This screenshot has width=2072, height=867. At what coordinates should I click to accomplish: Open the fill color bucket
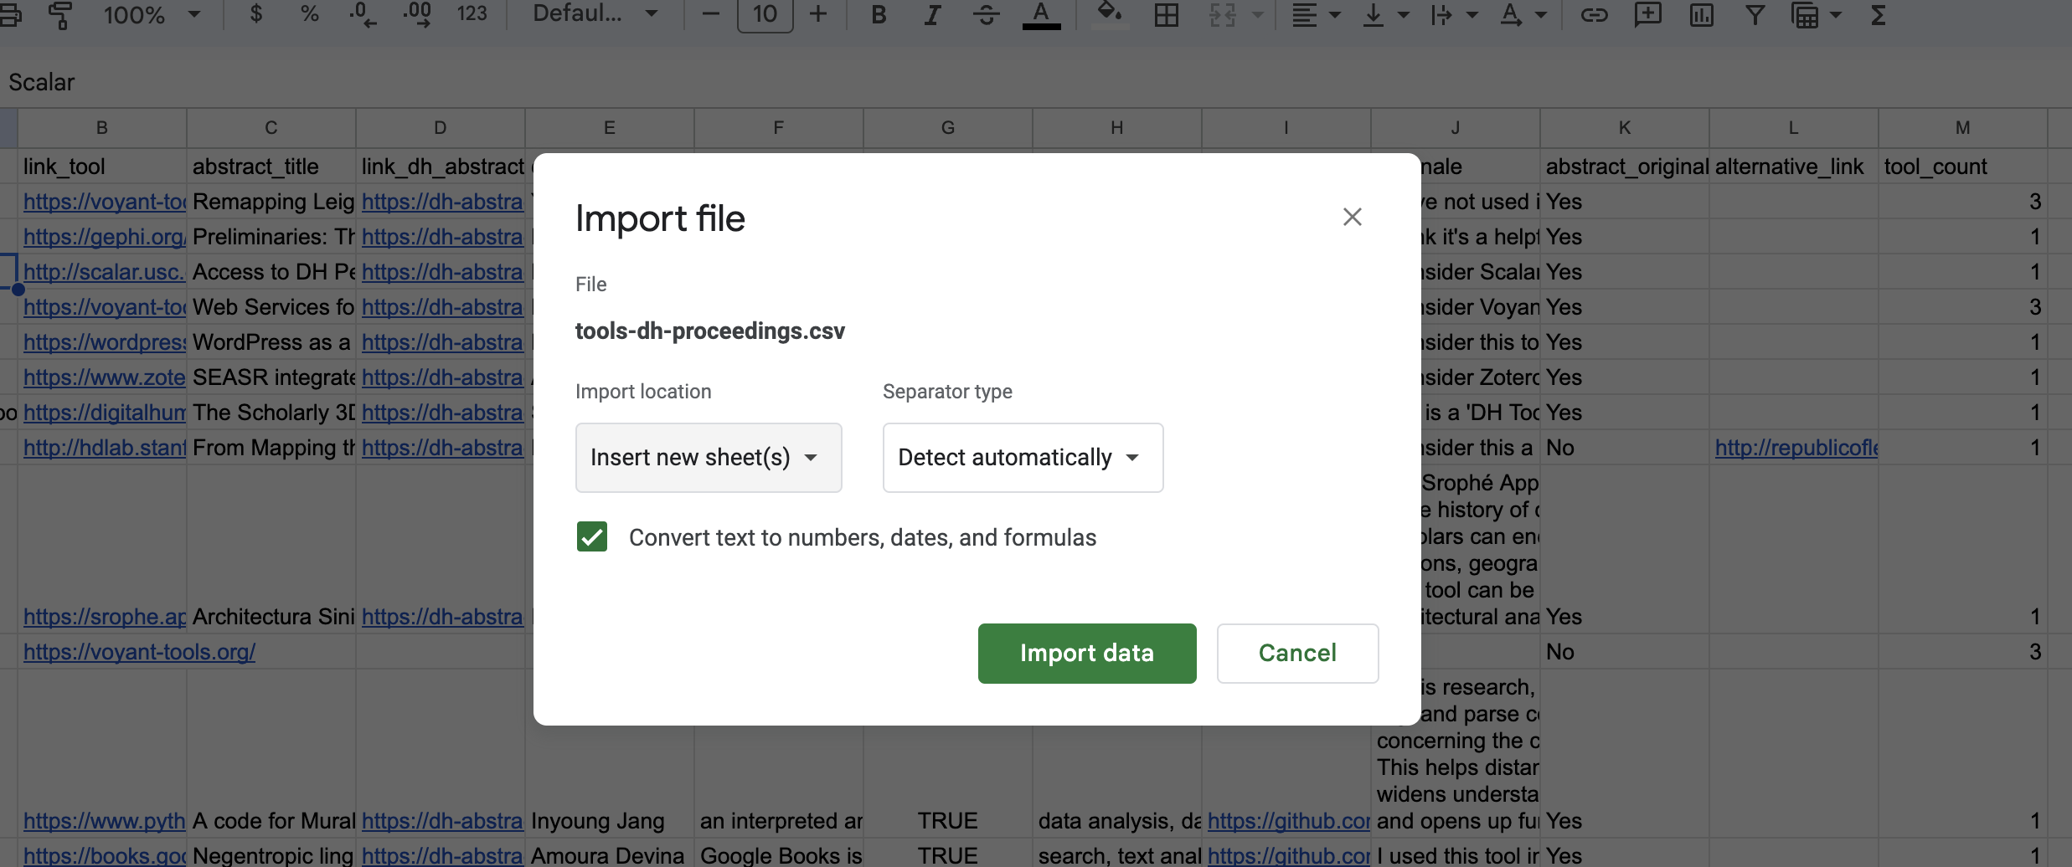click(1109, 15)
